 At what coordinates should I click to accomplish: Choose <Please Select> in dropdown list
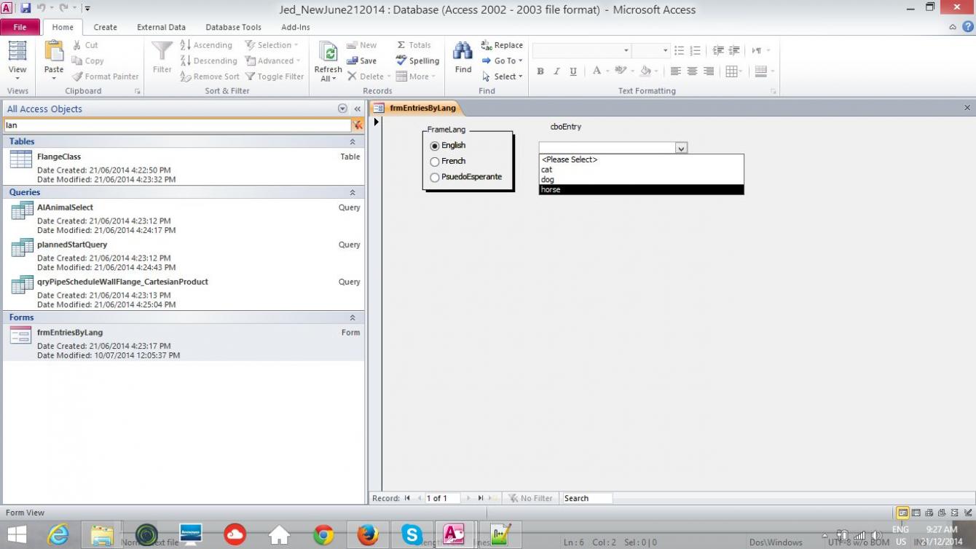click(641, 159)
